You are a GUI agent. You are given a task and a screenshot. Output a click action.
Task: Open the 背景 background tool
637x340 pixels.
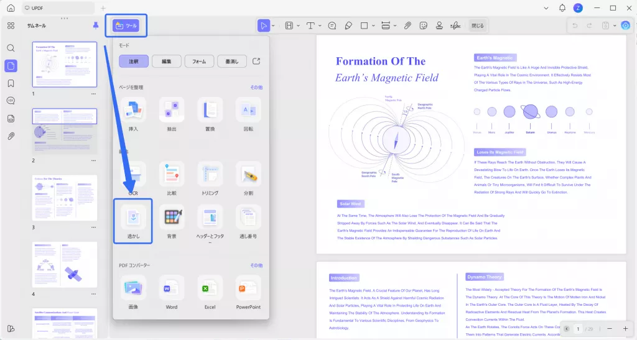(x=172, y=221)
